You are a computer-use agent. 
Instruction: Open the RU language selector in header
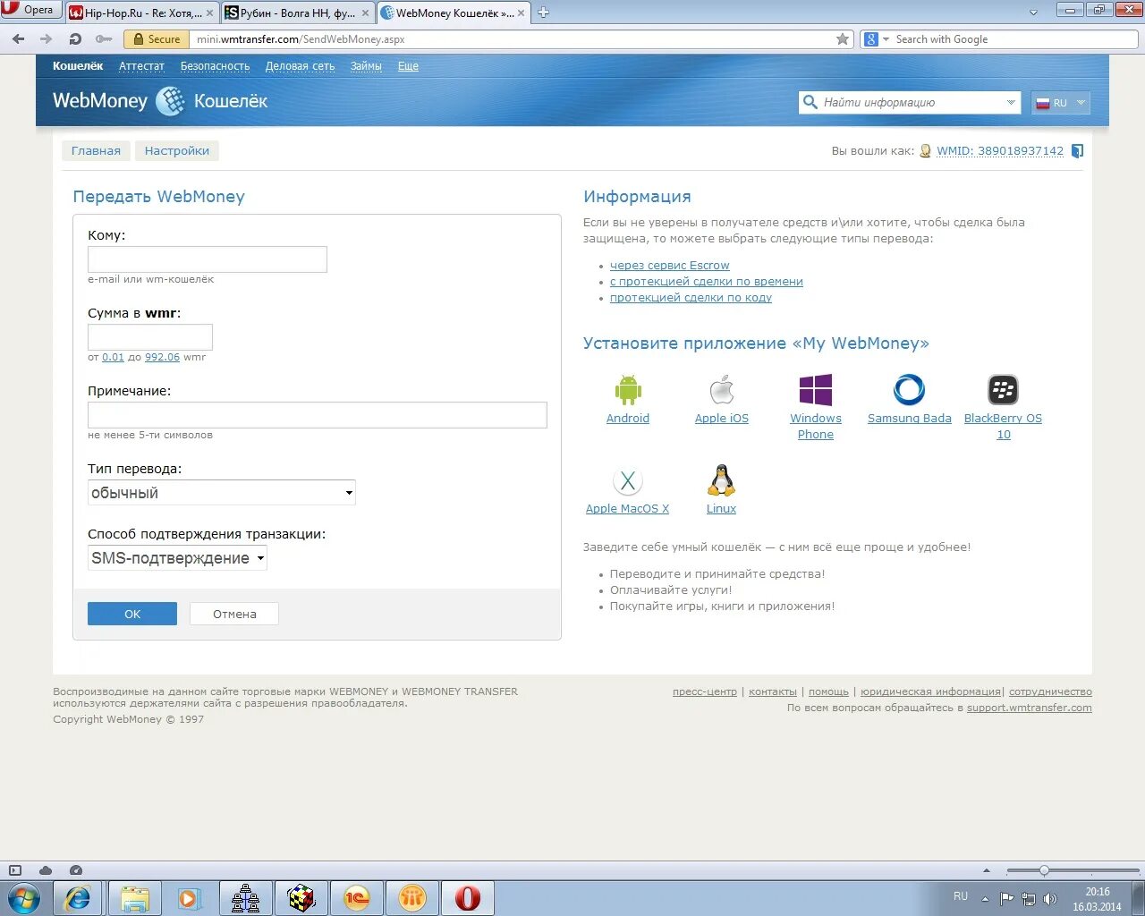[x=1061, y=103]
